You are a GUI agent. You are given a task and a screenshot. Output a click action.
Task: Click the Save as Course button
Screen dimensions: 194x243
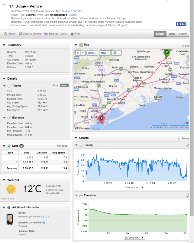56,34
